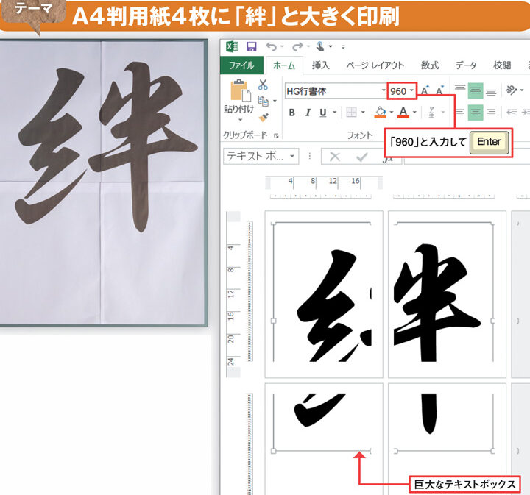530x495 pixels.
Task: Click the Excel application icon
Action: [x=232, y=46]
